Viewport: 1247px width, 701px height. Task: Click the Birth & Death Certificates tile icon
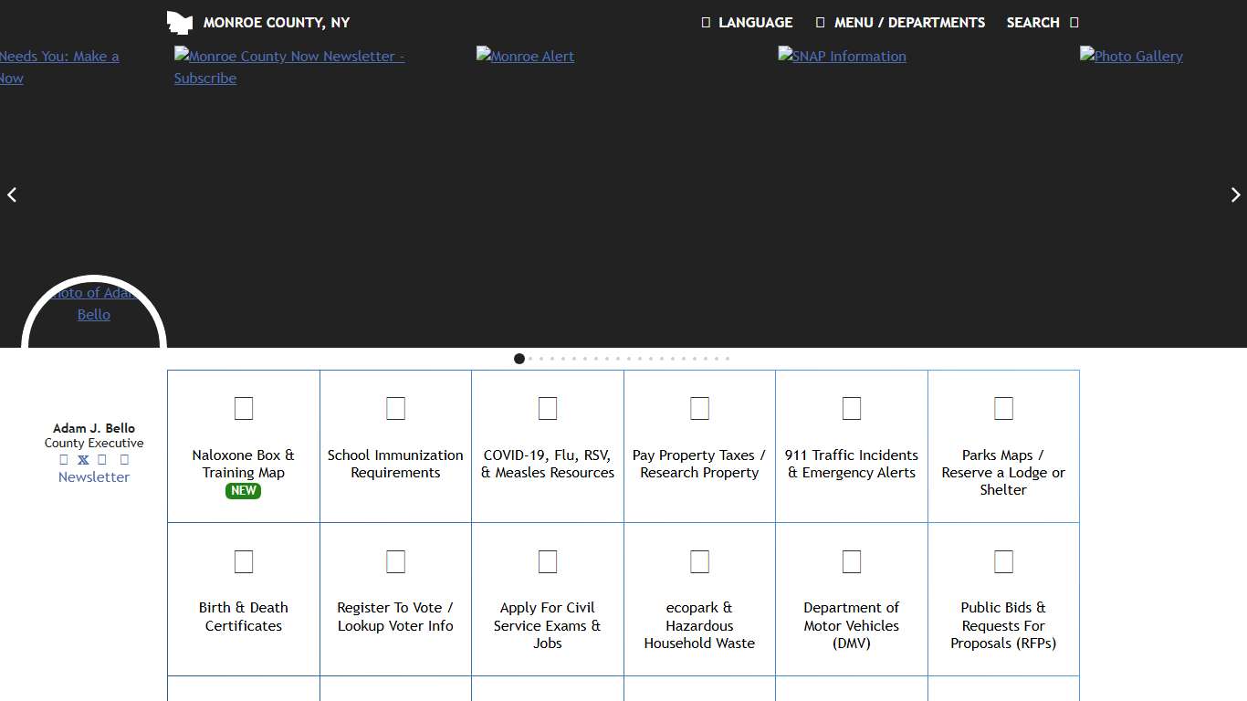(244, 561)
